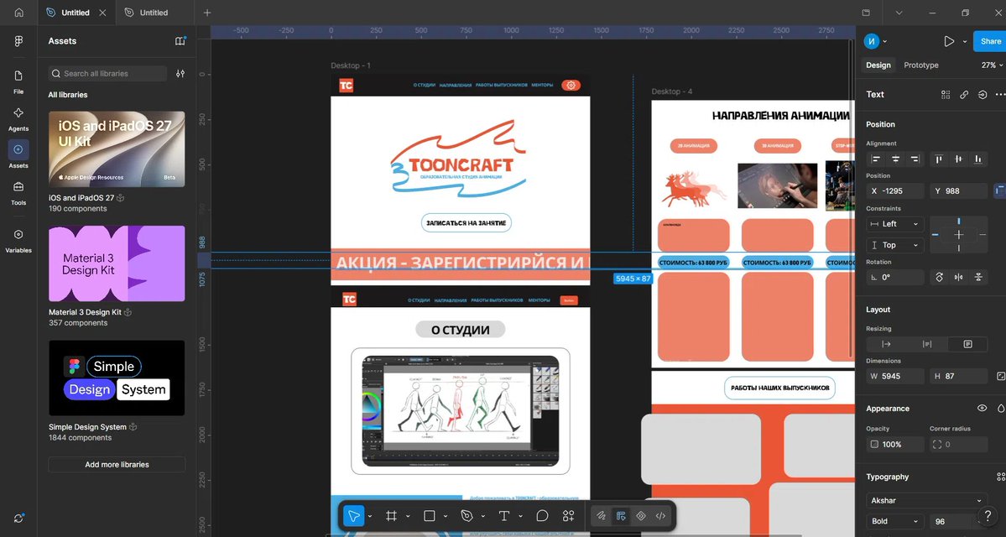Align selection to bottom

pos(978,159)
